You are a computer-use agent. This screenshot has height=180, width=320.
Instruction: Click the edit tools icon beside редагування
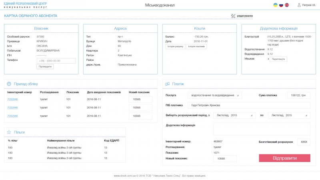[233, 16]
